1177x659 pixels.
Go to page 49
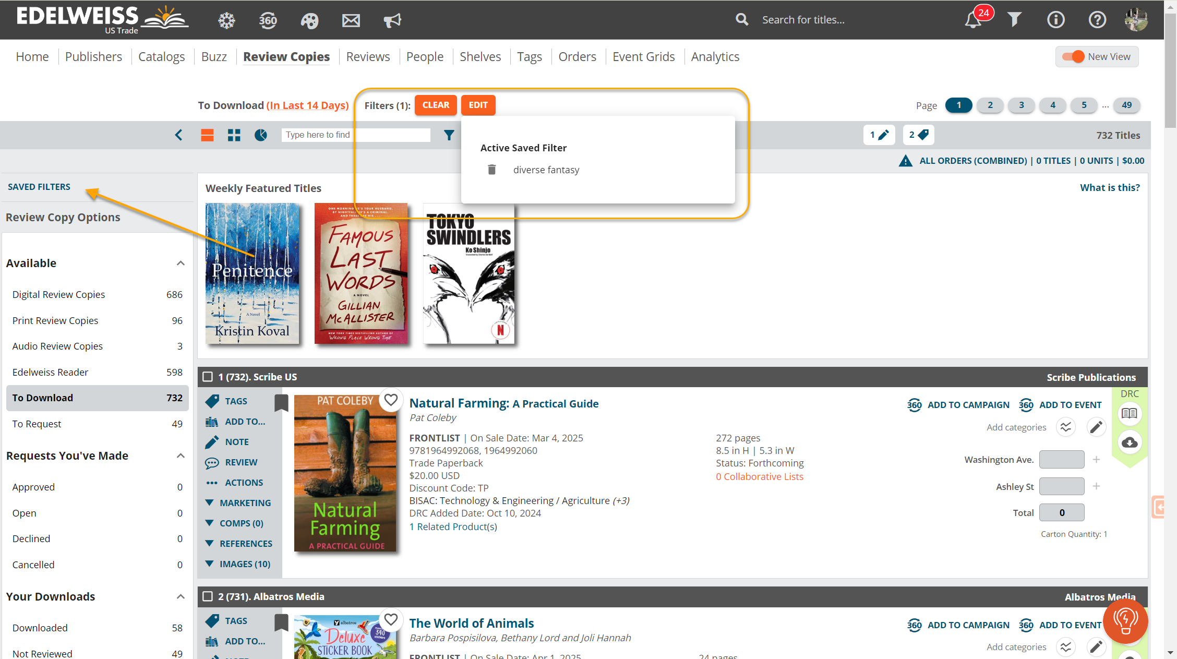1127,105
